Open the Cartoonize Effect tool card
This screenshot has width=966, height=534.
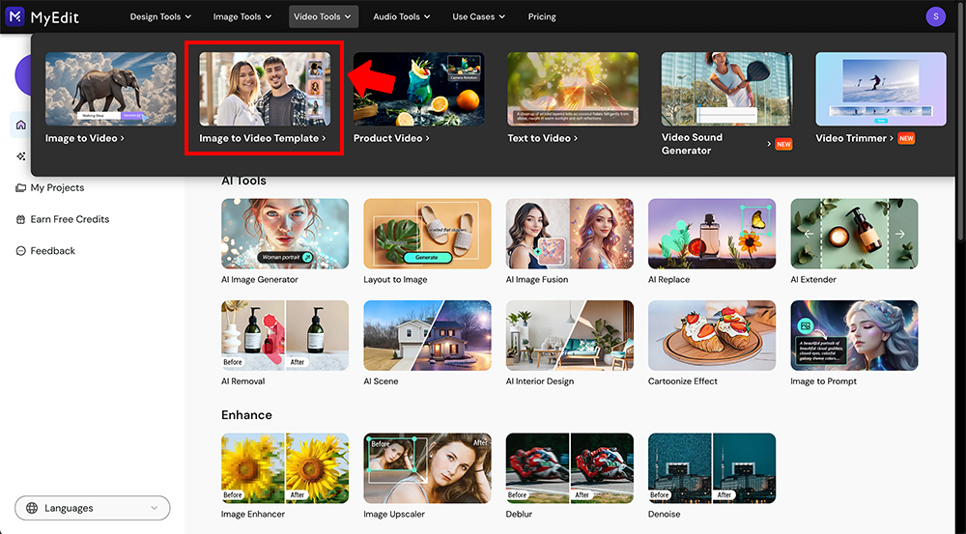(x=712, y=336)
